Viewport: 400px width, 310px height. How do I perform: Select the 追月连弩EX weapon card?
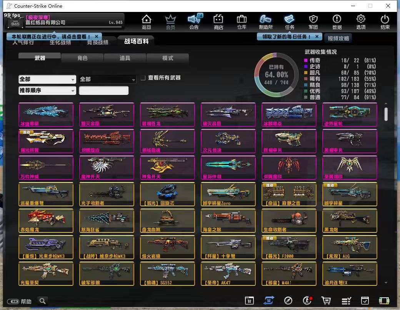pyautogui.click(x=350, y=274)
